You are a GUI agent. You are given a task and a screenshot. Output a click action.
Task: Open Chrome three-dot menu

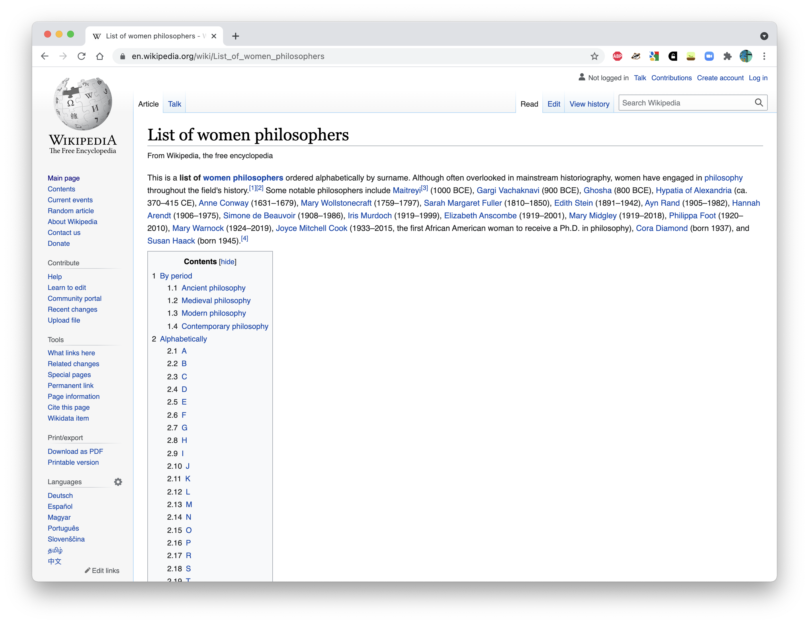(764, 56)
